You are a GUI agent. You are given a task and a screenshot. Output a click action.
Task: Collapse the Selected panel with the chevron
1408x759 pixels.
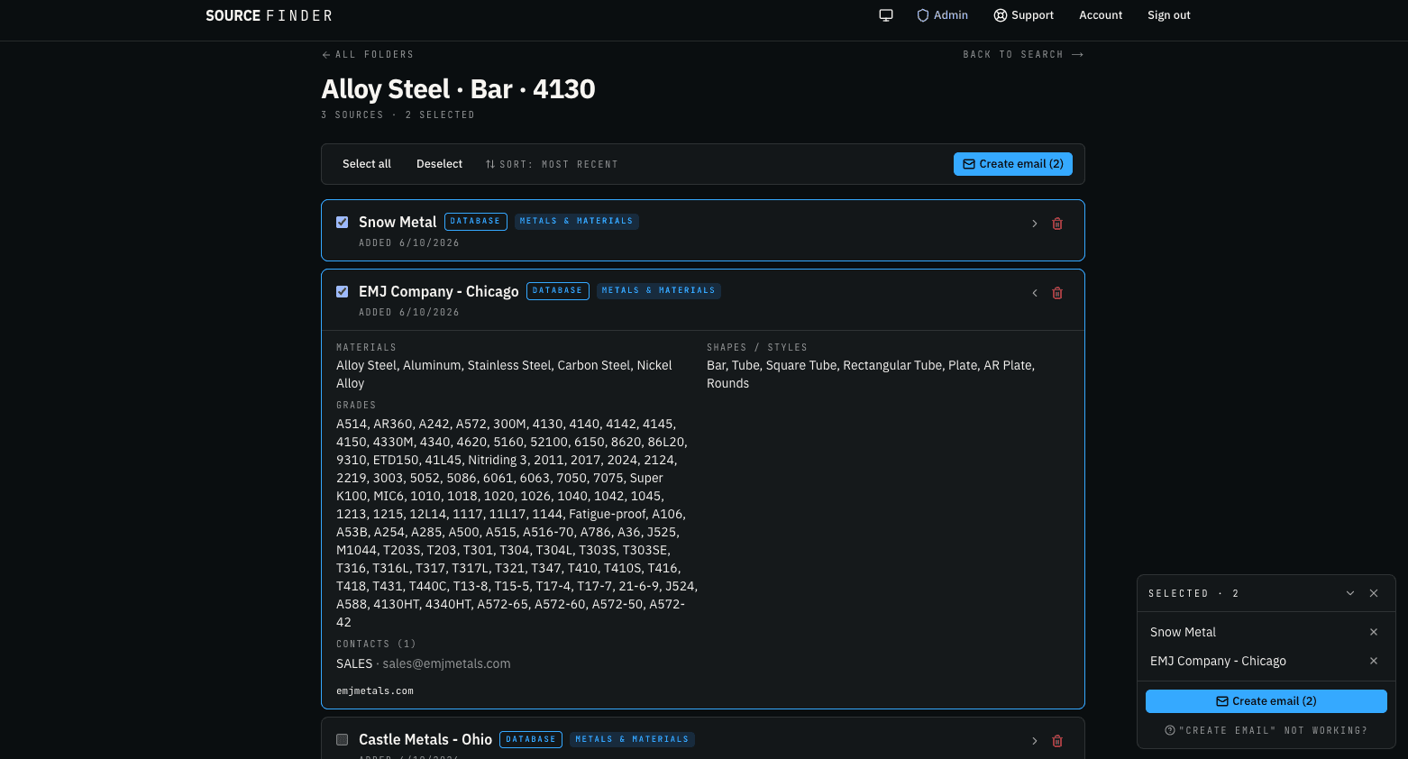[1350, 593]
